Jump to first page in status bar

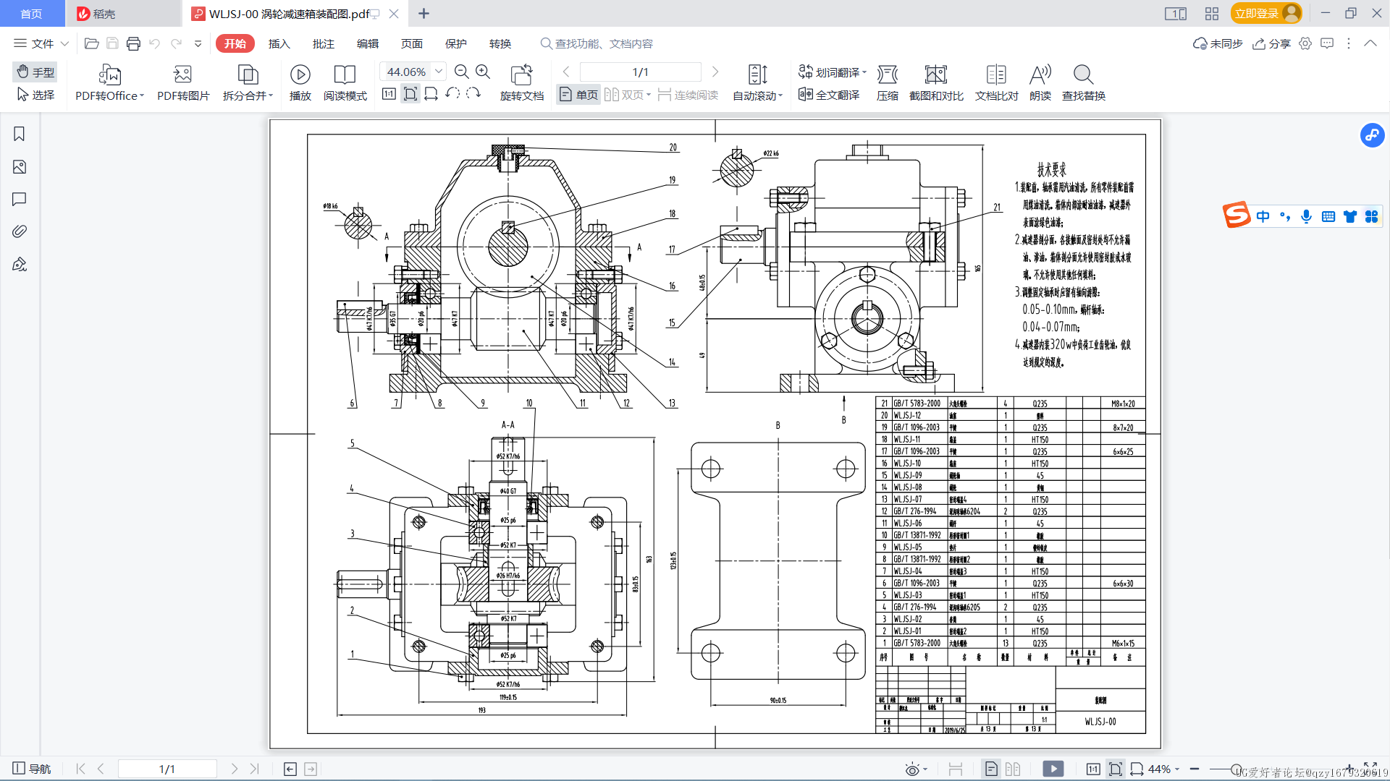(80, 769)
